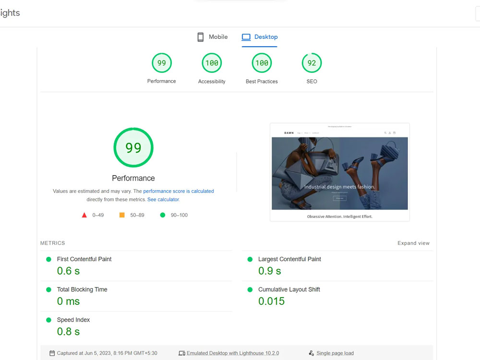Click the 0–49 legend range text
This screenshot has height=360, width=480.
[x=98, y=215]
